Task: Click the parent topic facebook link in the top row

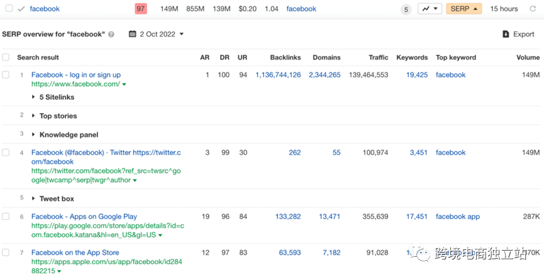Action: click(301, 9)
